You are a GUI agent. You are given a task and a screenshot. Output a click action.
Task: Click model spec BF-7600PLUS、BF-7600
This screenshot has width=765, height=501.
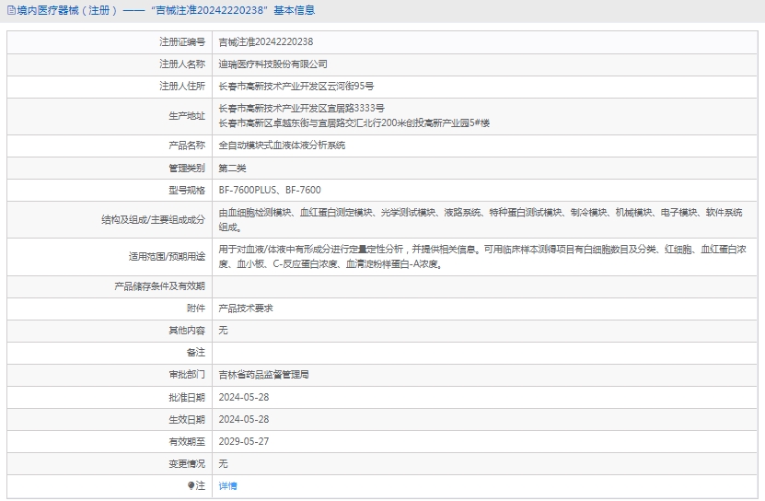(x=270, y=190)
